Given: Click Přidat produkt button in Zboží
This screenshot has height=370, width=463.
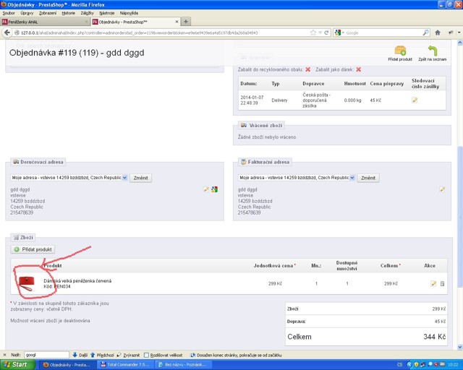Looking at the screenshot, I should (33, 249).
